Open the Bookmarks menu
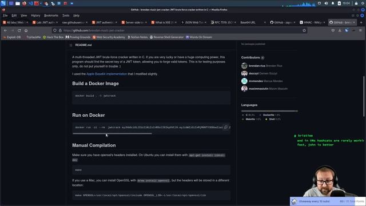Screen dimensions: 366x206 pyautogui.click(x=51, y=15)
